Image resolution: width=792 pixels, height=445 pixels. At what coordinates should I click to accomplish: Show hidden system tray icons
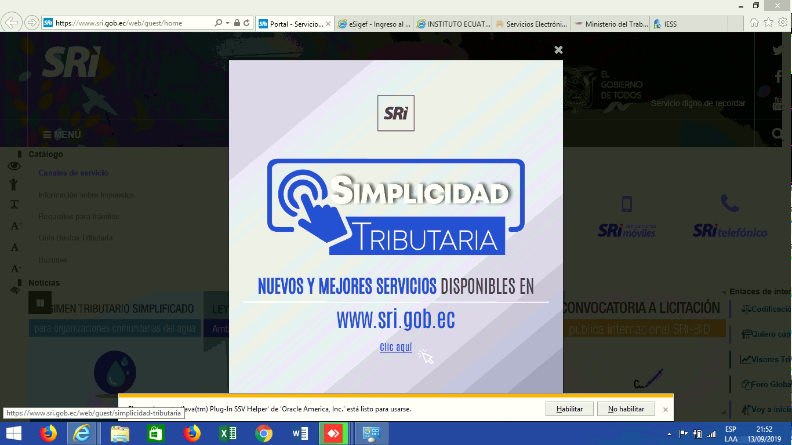click(x=670, y=434)
